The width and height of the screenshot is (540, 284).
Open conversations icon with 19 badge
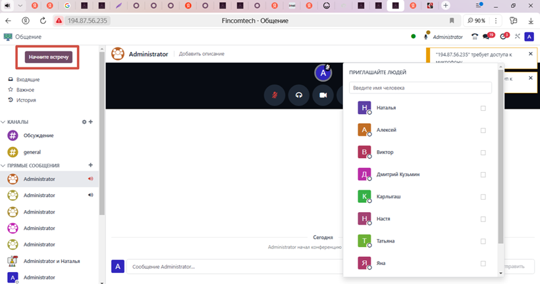(x=487, y=37)
